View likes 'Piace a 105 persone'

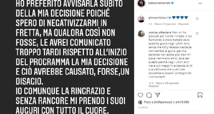[x=167, y=83]
